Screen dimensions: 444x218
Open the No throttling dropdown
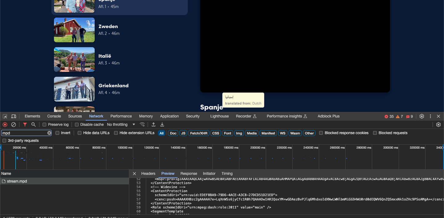[121, 125]
